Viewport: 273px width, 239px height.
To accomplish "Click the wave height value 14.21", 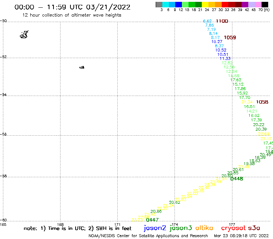I will click(252, 111).
